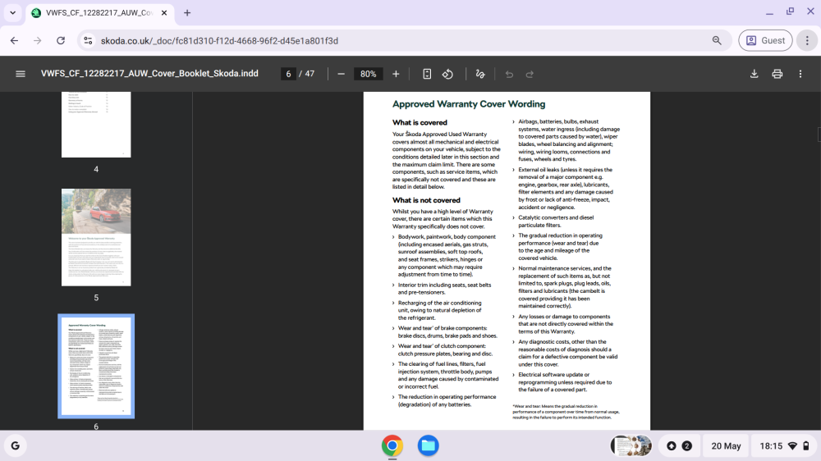Open a new browser tab

tap(187, 12)
